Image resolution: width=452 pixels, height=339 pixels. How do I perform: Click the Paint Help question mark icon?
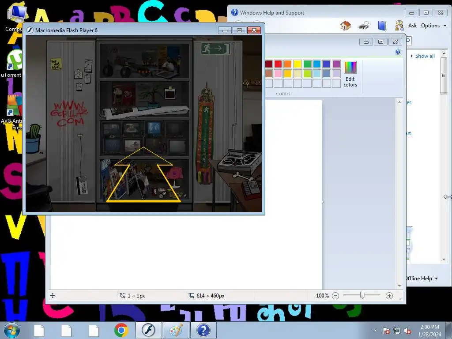(x=398, y=52)
